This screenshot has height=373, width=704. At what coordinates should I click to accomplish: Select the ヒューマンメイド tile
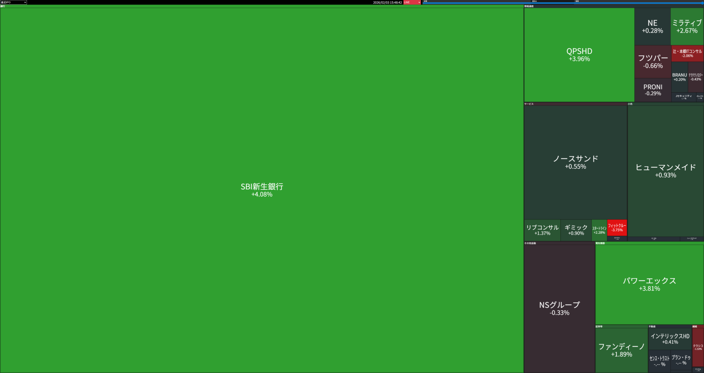tap(665, 171)
